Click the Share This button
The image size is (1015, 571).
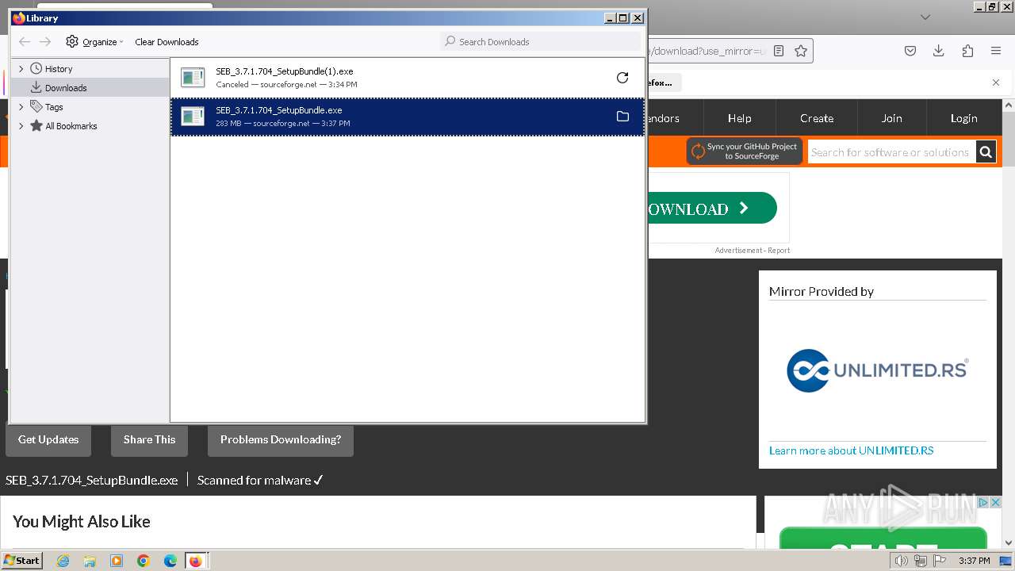pyautogui.click(x=149, y=439)
